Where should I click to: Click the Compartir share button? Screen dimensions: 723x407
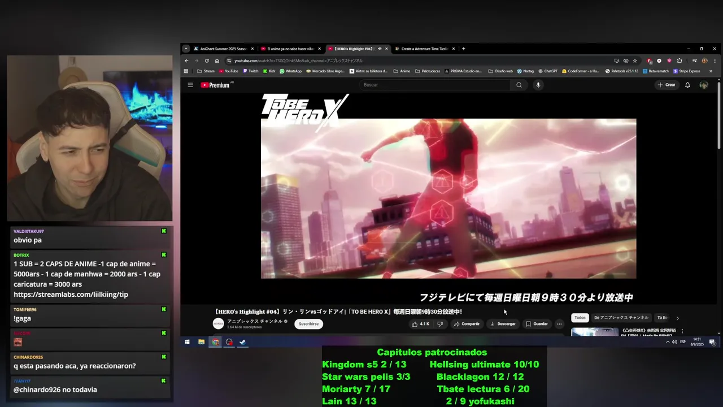point(466,324)
